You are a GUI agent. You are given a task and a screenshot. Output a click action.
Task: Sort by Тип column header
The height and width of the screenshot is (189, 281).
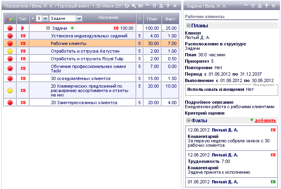tap(23, 19)
